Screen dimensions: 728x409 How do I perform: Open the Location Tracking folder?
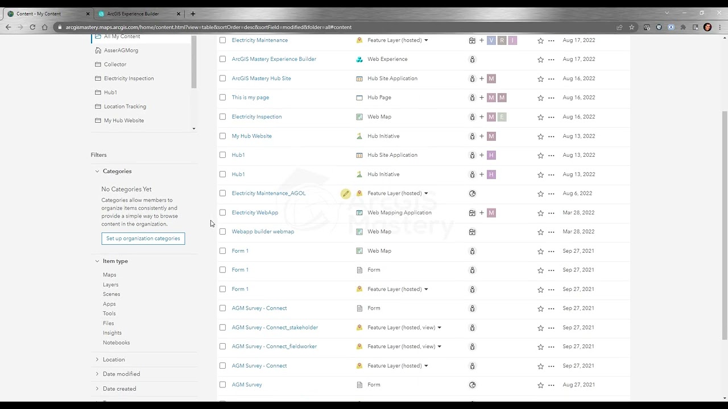125,106
